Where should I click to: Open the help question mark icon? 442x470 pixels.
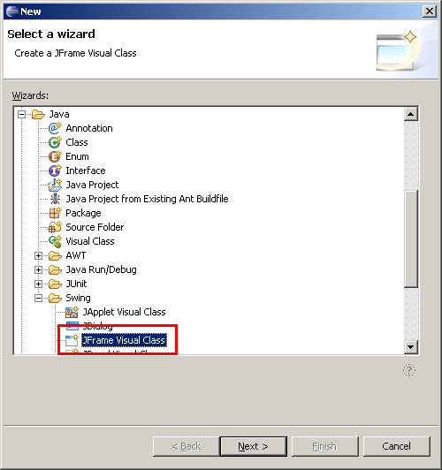tap(409, 370)
